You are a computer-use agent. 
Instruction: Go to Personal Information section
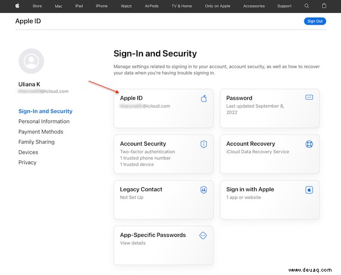44,122
